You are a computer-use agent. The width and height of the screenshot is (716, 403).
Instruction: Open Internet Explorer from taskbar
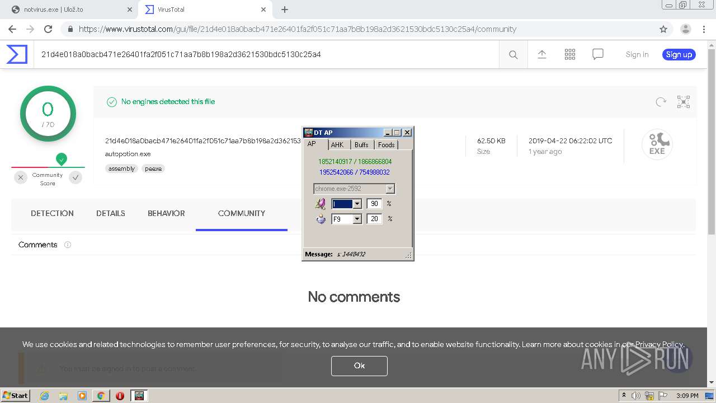(x=44, y=396)
